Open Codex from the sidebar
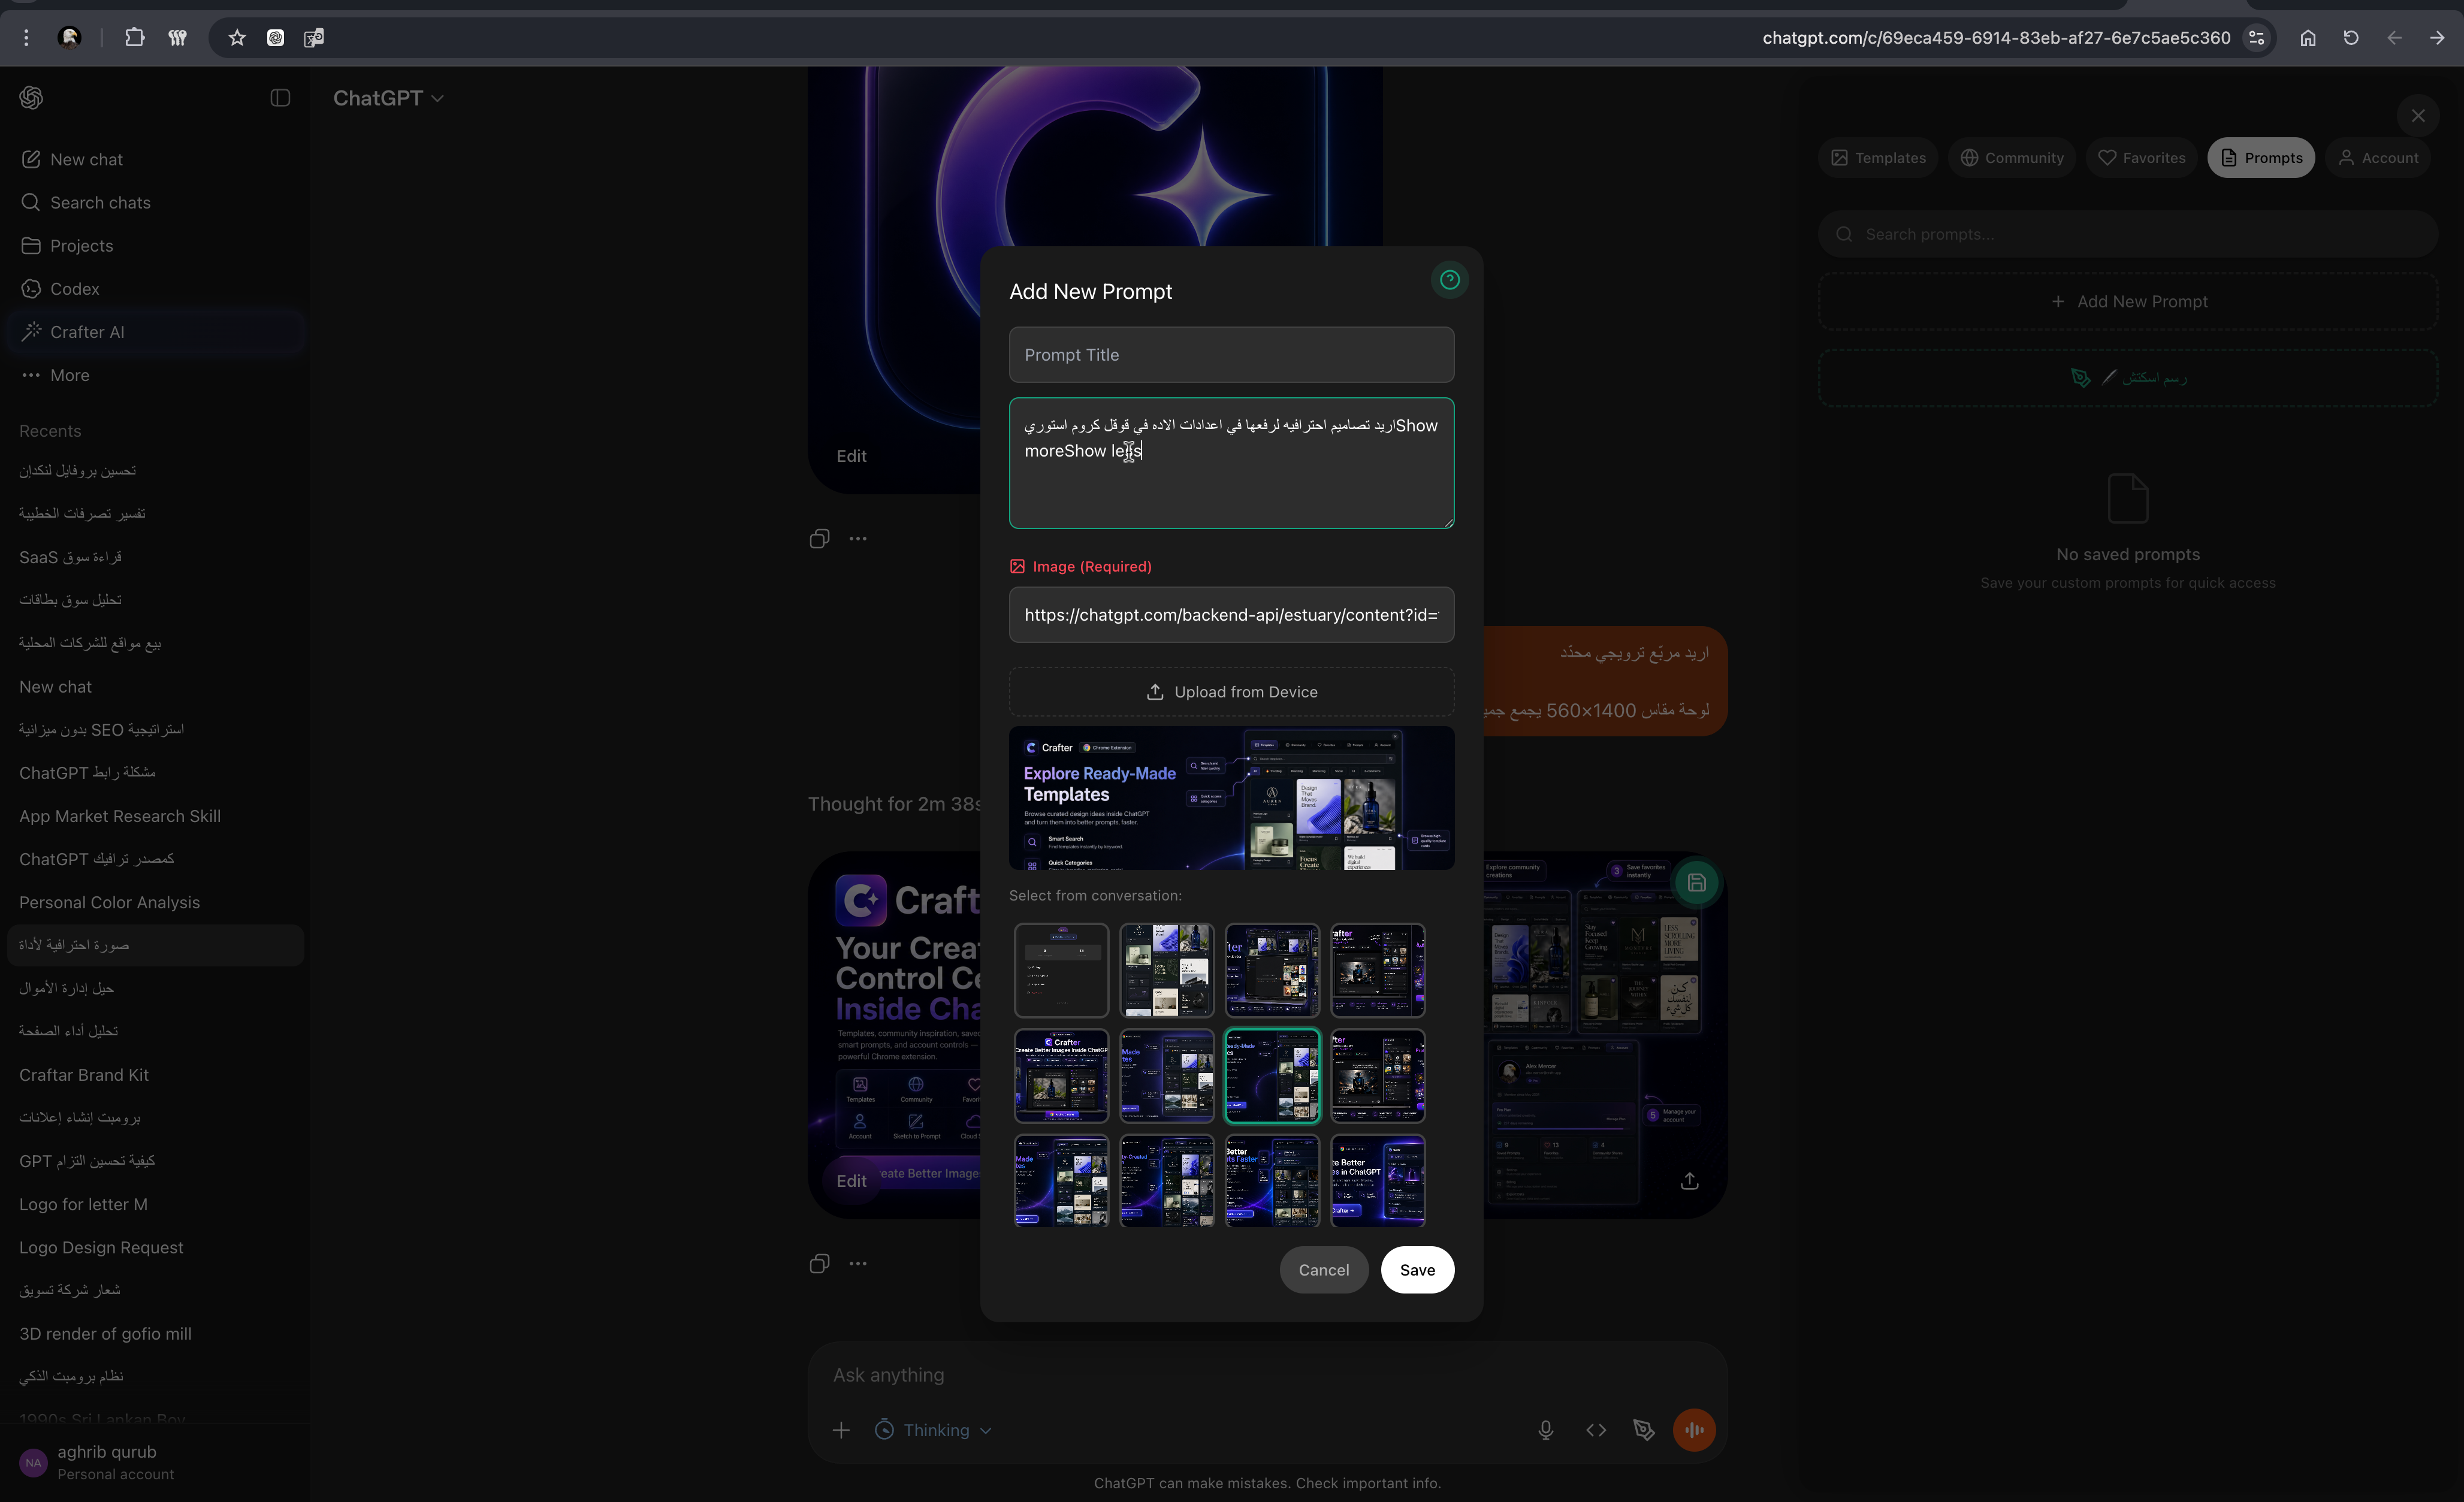Screen dimensions: 2464x1502 75,288
